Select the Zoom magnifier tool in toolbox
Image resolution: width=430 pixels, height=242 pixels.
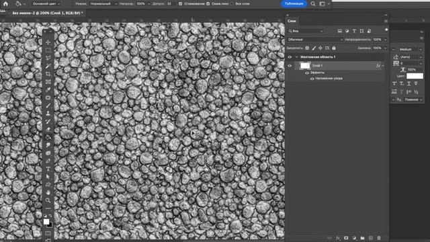48,200
